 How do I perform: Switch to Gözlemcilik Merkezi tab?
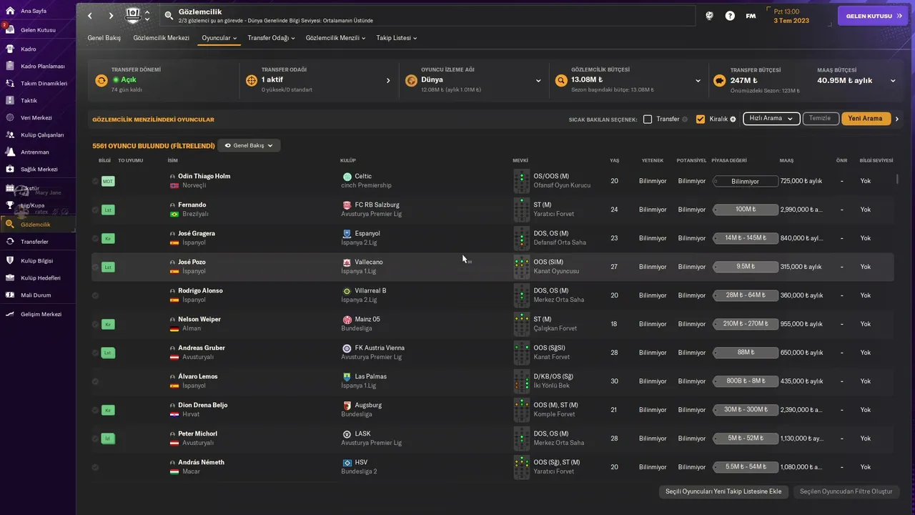coord(161,38)
